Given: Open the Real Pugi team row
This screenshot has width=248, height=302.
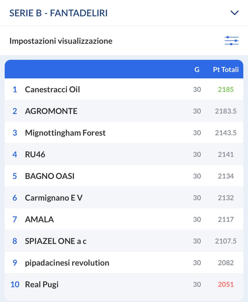Looking at the screenshot, I should (x=124, y=284).
